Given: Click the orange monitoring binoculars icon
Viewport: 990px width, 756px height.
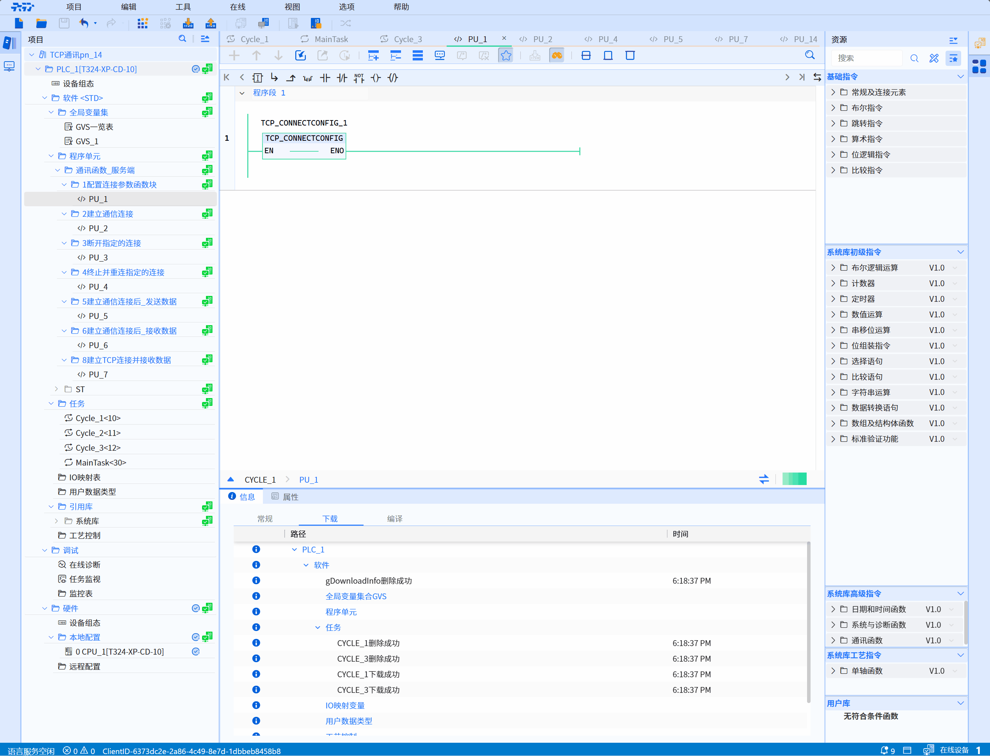Looking at the screenshot, I should (557, 55).
